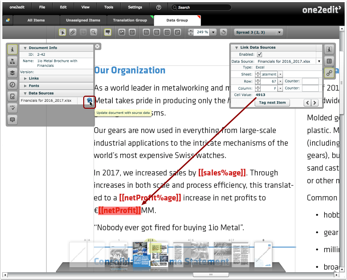Click the Row stepper arrows
The height and width of the screenshot is (280, 347).
coord(258,81)
